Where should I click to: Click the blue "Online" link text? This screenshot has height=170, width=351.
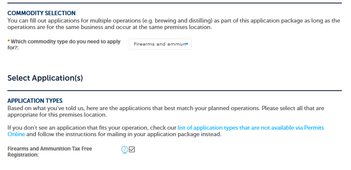tap(16, 134)
